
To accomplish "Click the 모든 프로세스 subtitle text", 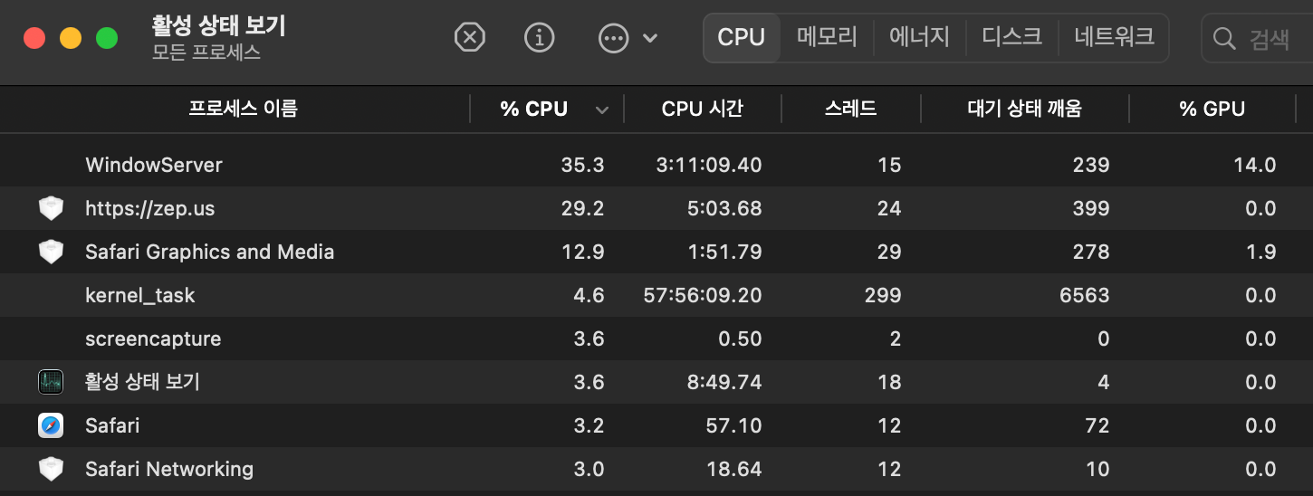I will pos(206,52).
